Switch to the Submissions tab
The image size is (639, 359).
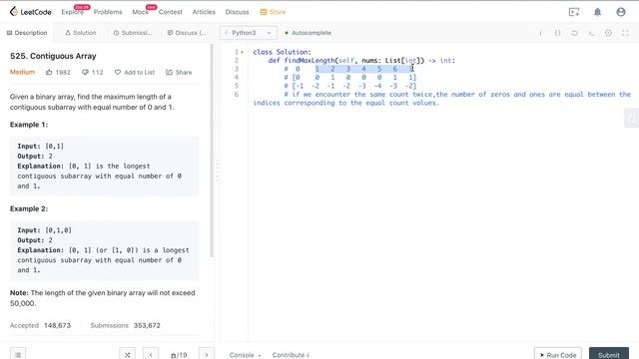coord(133,33)
